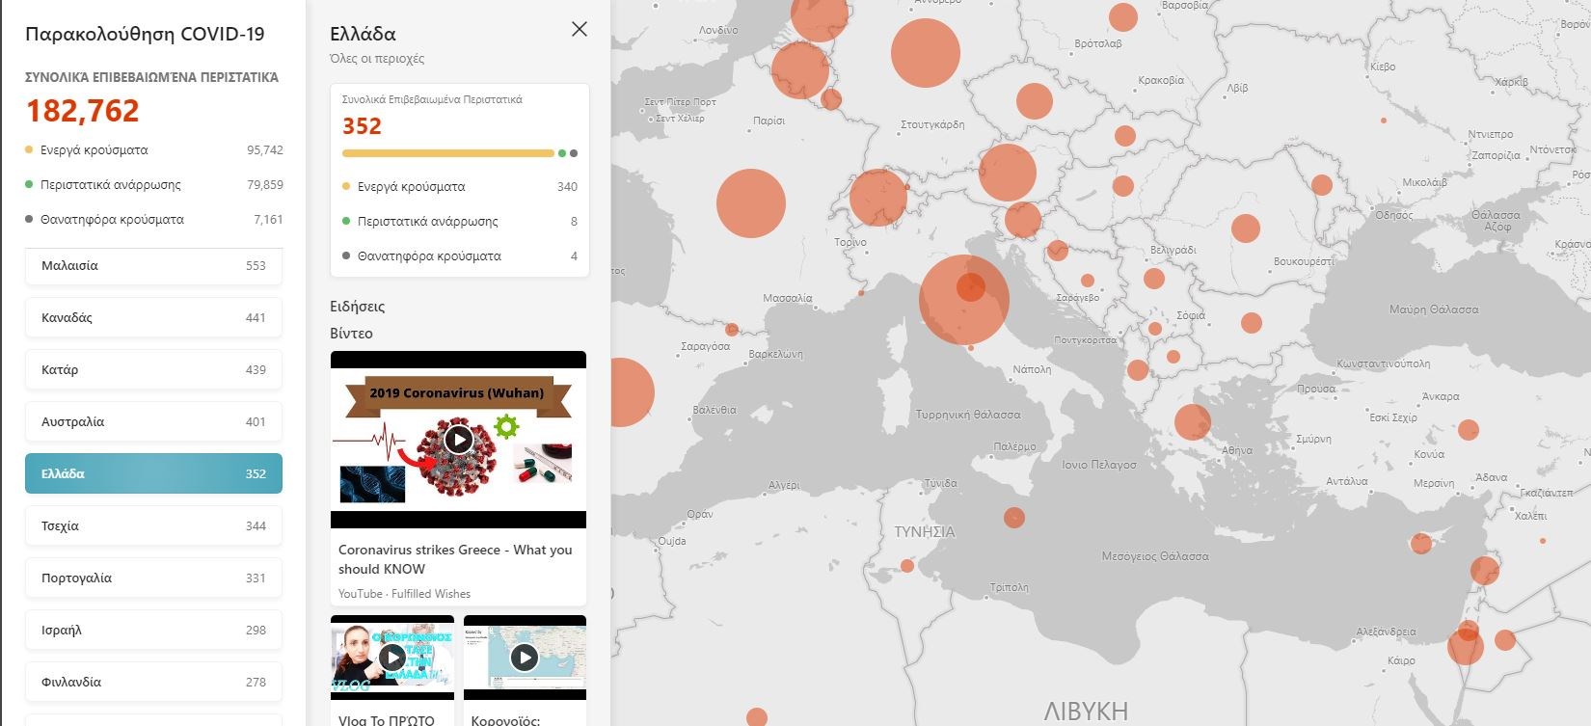Viewport: 1591px width, 726px height.
Task: Play the 2019 Coronavirus (Wuhan) video
Action: (458, 440)
